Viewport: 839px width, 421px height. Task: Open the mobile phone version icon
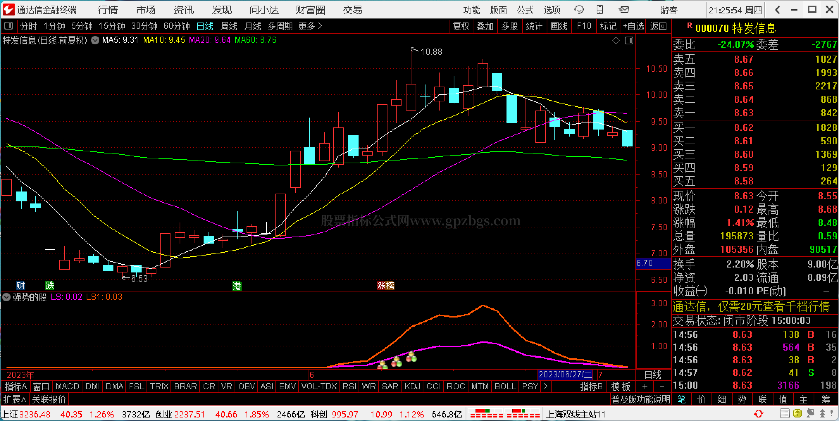600,10
